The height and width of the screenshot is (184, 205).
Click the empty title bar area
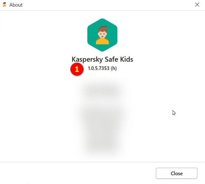pos(105,5)
